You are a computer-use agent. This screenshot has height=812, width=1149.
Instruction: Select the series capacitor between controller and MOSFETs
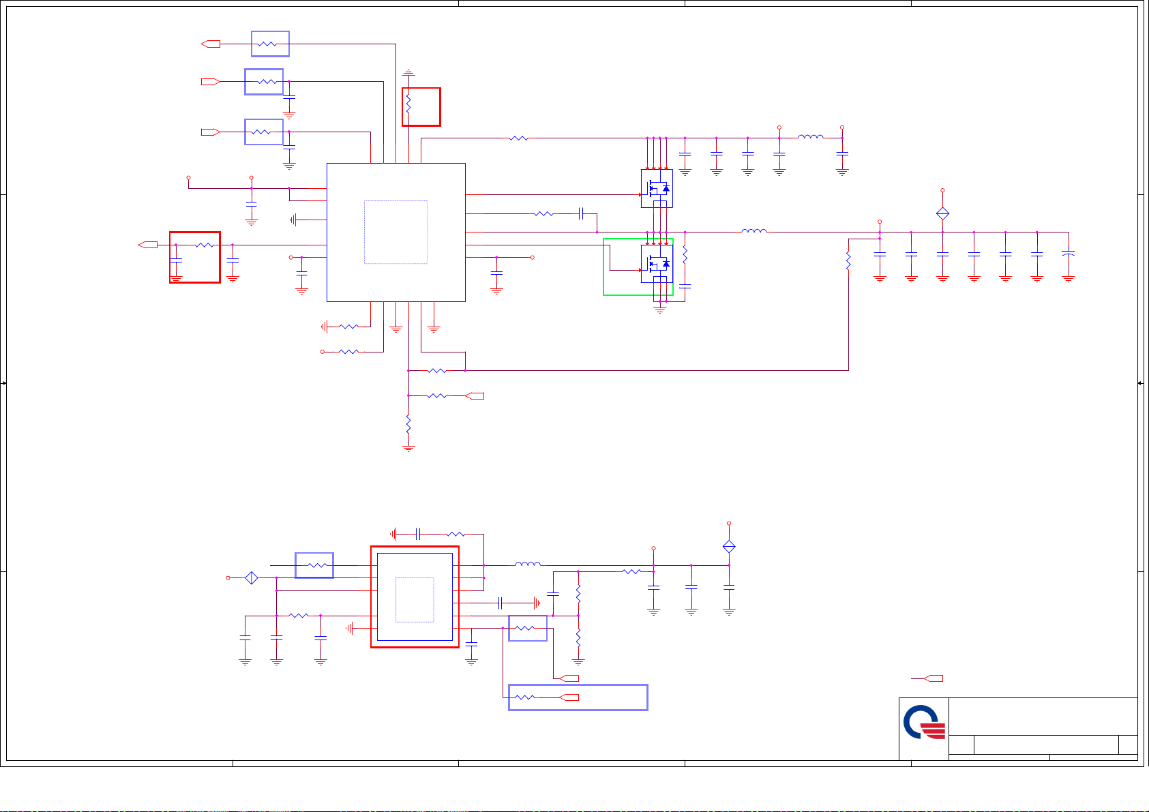point(582,213)
